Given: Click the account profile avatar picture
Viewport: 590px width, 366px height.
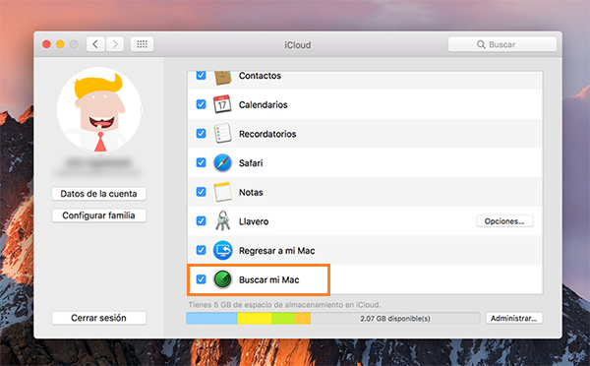Looking at the screenshot, I should coord(99,110).
